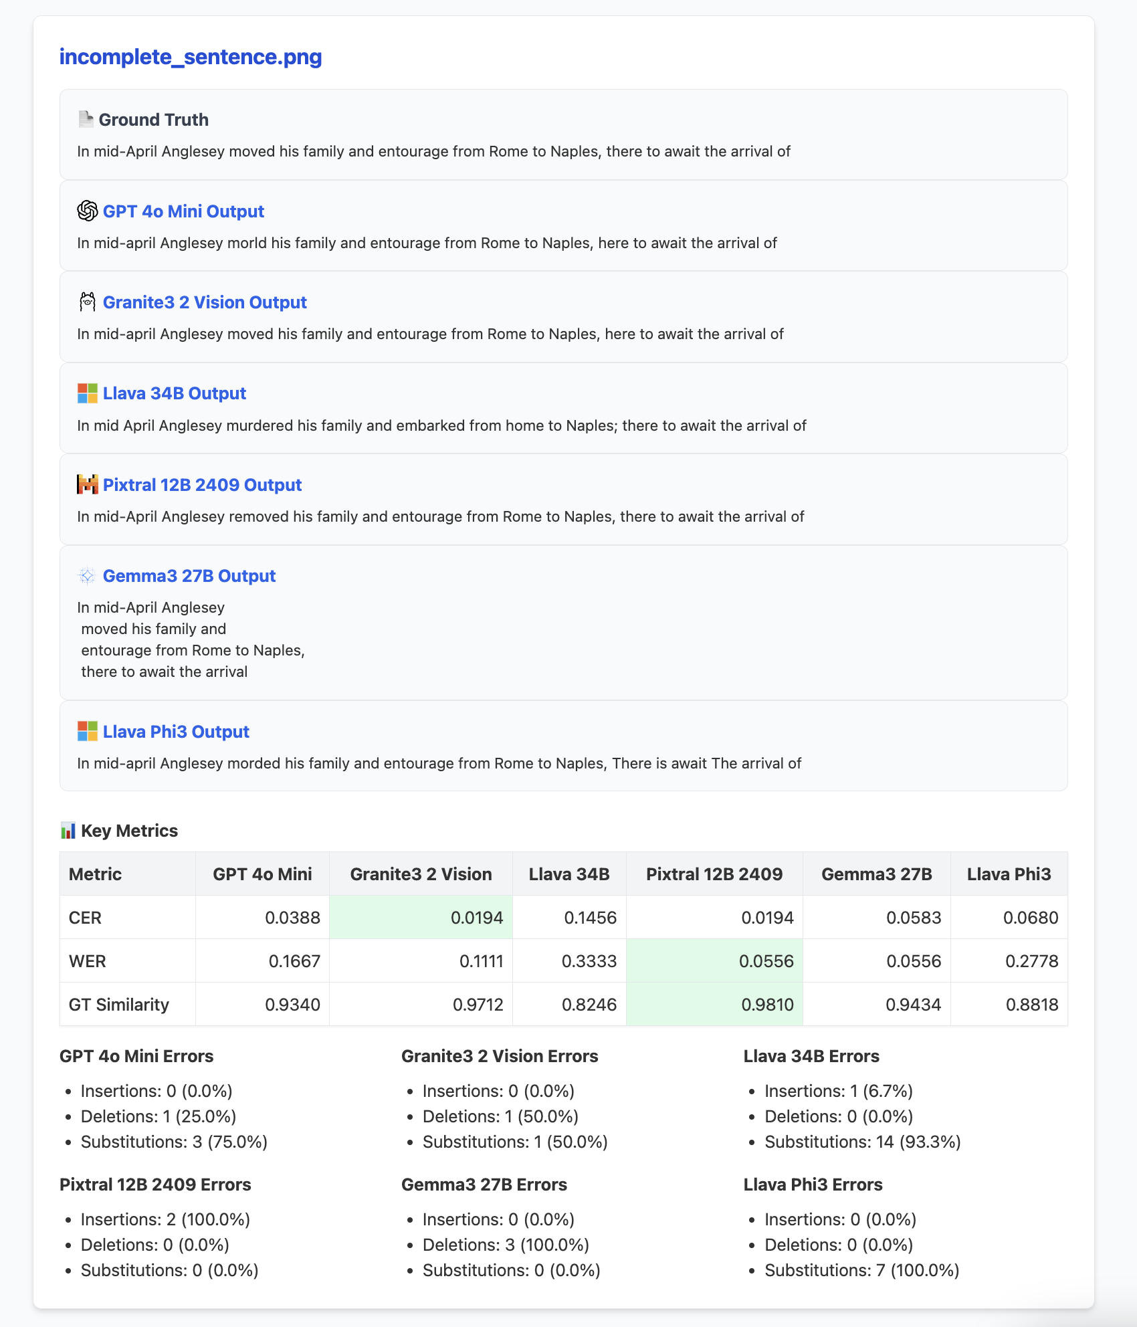
Task: Click the Microsoft logo beside Llava Phi3 Output
Action: tap(87, 732)
